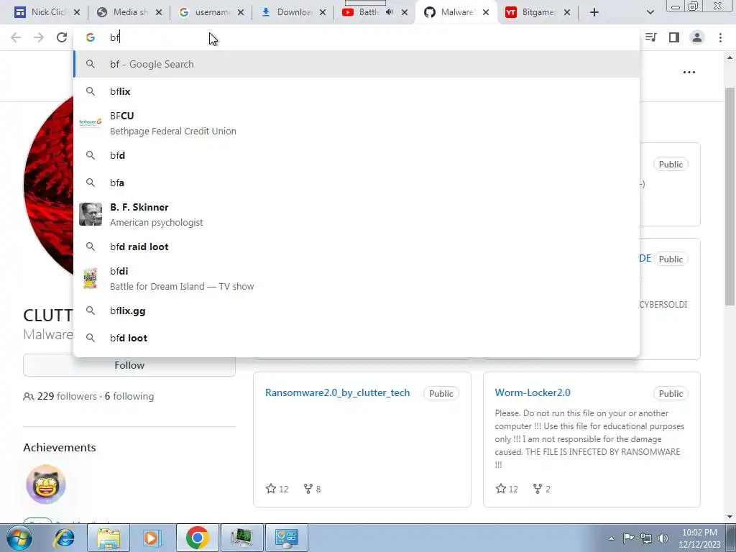Close the Nick Click tab

pos(77,13)
